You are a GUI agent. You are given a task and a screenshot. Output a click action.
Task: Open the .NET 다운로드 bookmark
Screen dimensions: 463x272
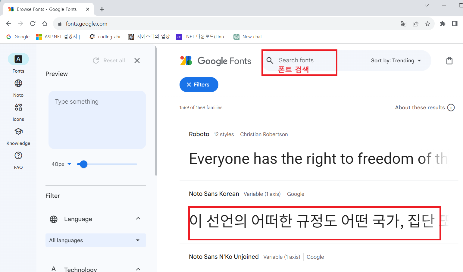pyautogui.click(x=202, y=37)
